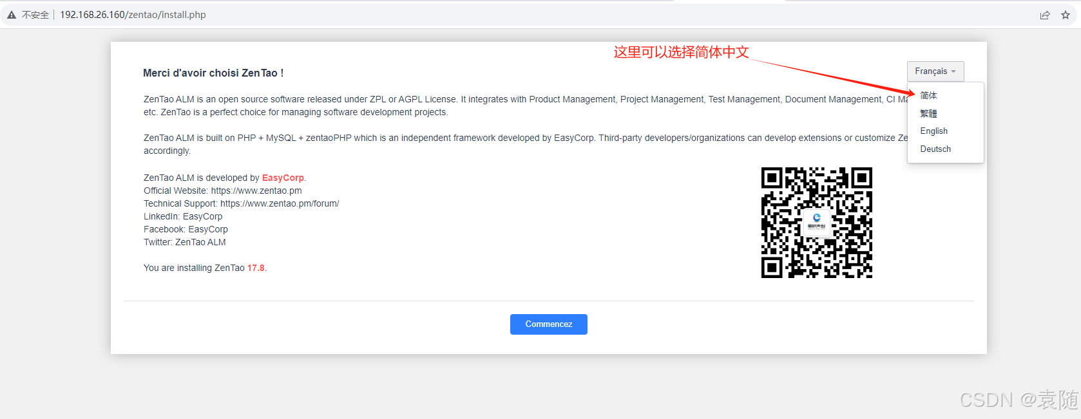Click the Commencez button
This screenshot has height=419, width=1081.
tap(549, 324)
